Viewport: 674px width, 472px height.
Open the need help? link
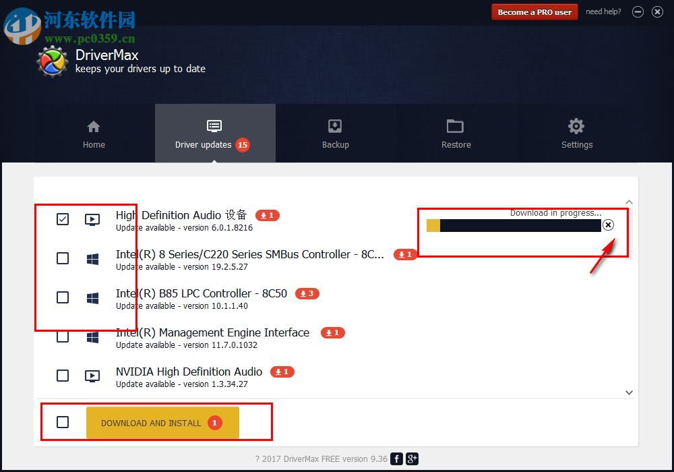click(603, 11)
